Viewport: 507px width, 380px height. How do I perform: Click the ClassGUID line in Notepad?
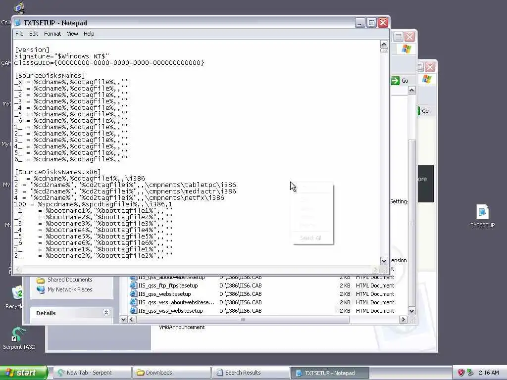(x=109, y=63)
